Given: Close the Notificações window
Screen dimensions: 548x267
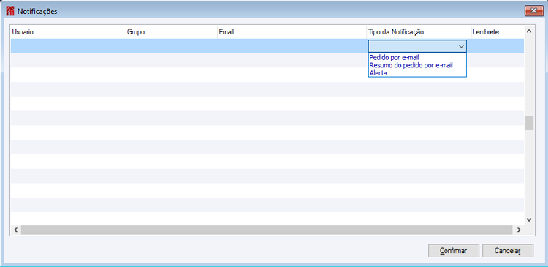Looking at the screenshot, I should tap(534, 11).
